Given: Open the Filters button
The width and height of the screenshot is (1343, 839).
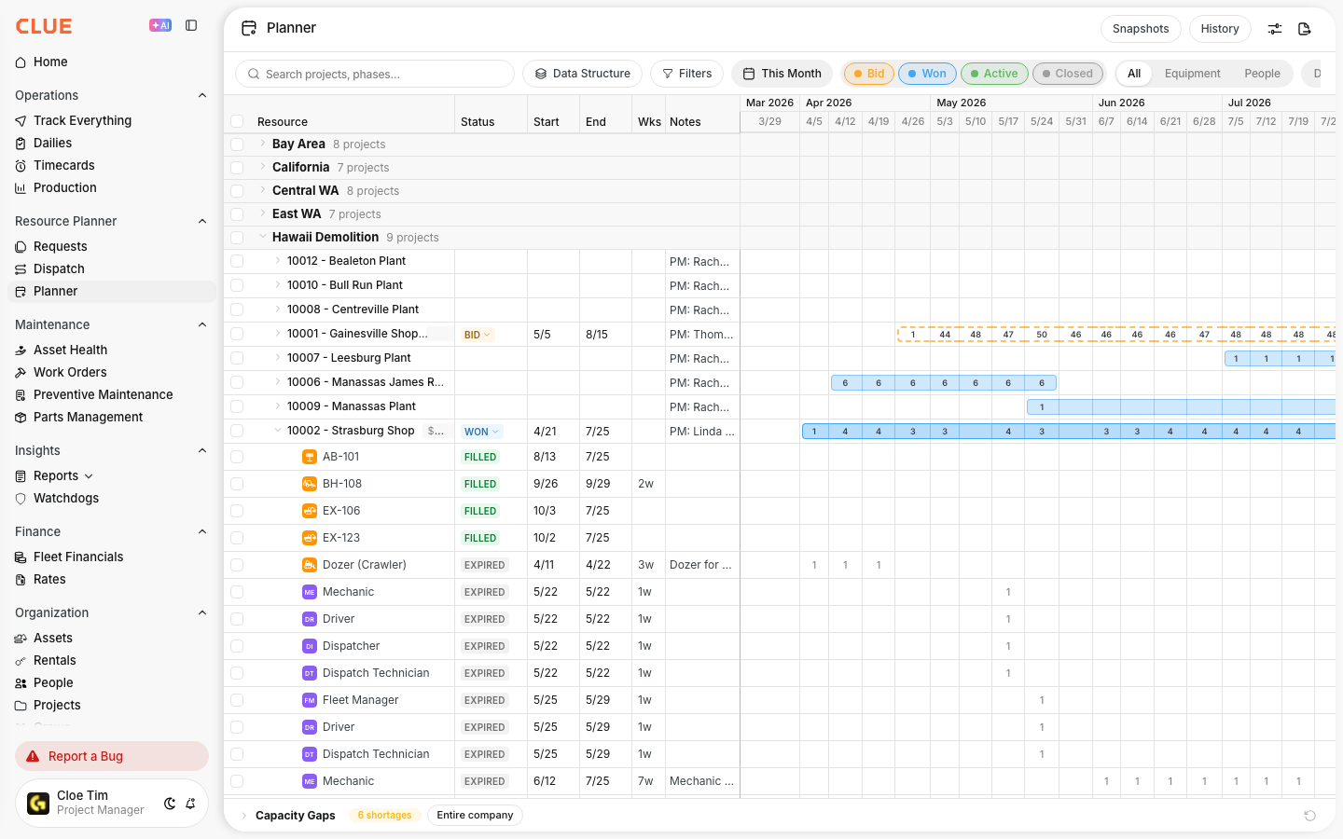Looking at the screenshot, I should pyautogui.click(x=686, y=74).
